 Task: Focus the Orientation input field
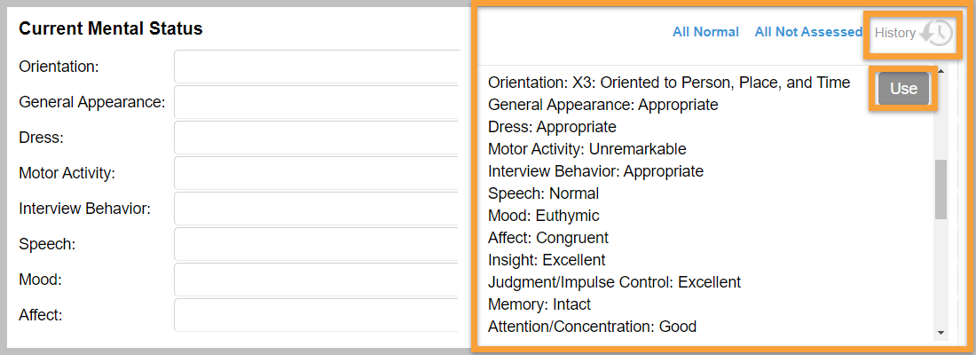[319, 67]
